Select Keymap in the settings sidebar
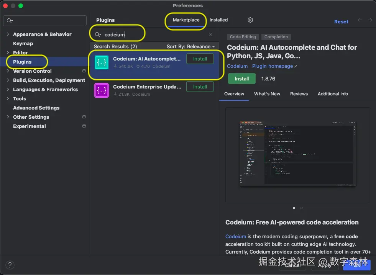376x275 pixels. click(x=23, y=43)
